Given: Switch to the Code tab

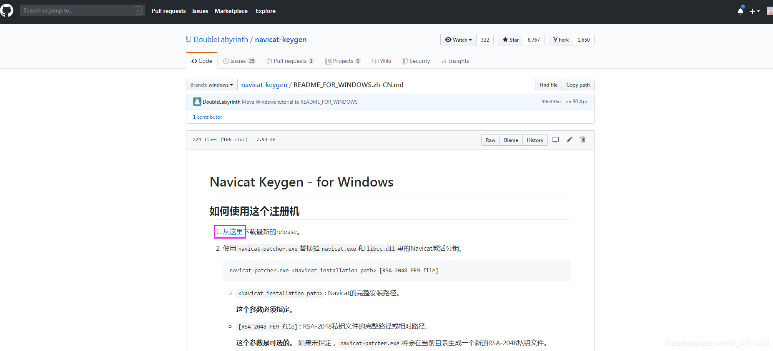Looking at the screenshot, I should point(202,61).
